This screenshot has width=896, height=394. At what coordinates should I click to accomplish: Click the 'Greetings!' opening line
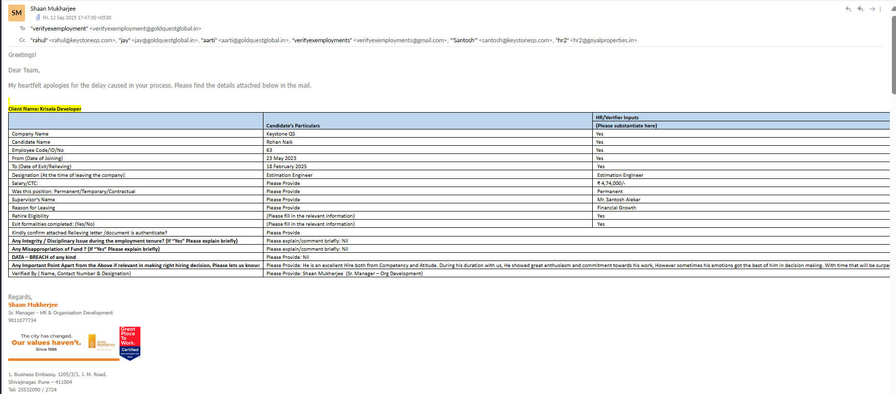pos(22,55)
